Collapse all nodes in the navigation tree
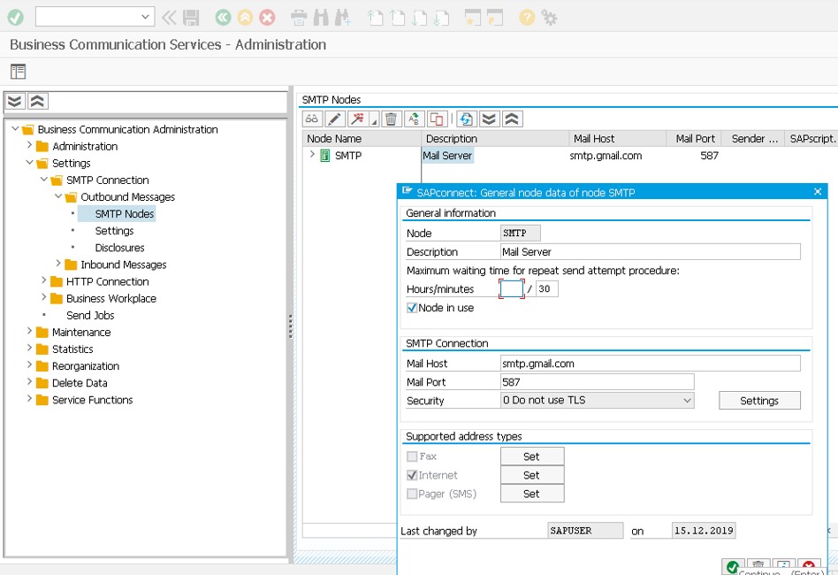This screenshot has width=838, height=575. point(37,101)
